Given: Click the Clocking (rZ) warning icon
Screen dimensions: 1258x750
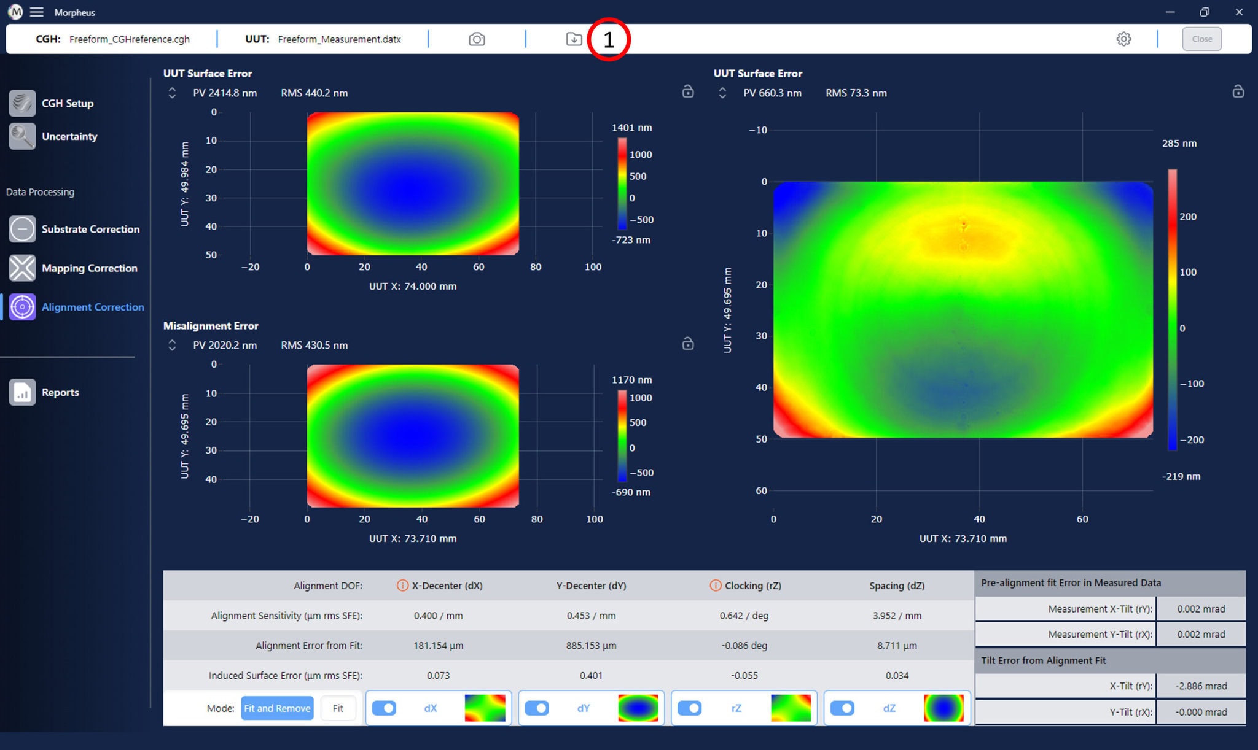Looking at the screenshot, I should 715,586.
